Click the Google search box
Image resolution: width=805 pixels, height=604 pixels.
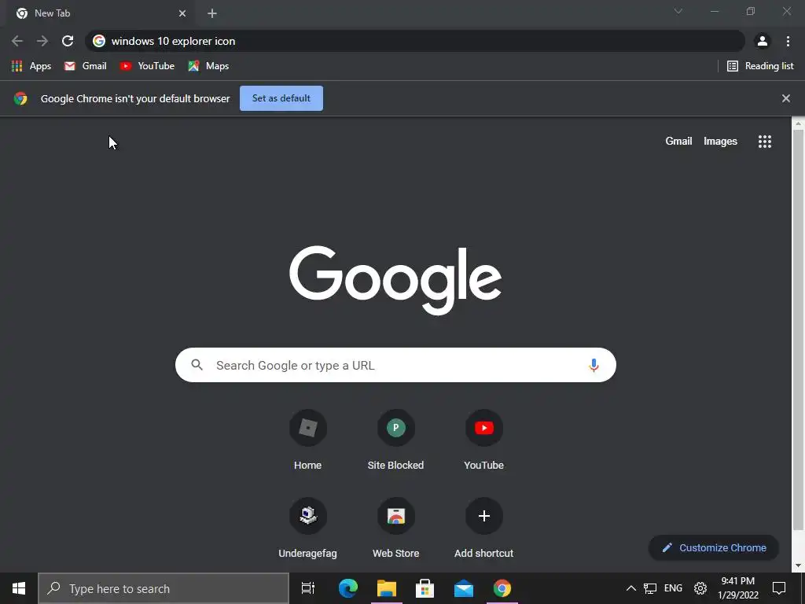(395, 365)
